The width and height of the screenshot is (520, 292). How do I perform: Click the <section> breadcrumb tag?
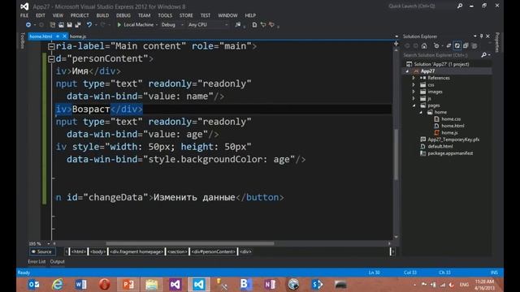(177, 251)
